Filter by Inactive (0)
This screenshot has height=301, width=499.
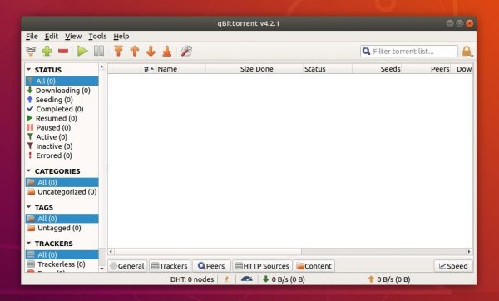pyautogui.click(x=62, y=146)
